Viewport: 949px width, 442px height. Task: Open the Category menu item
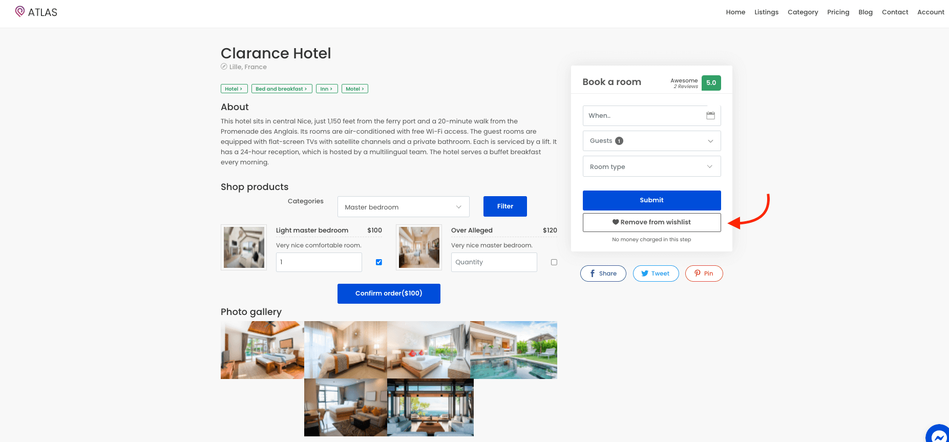point(803,12)
